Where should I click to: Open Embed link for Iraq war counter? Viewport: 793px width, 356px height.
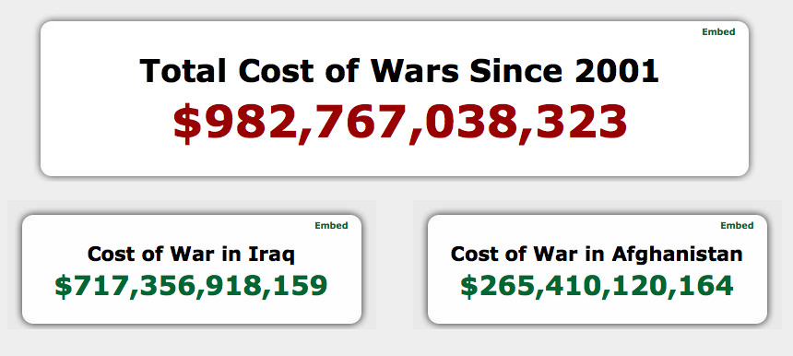331,226
